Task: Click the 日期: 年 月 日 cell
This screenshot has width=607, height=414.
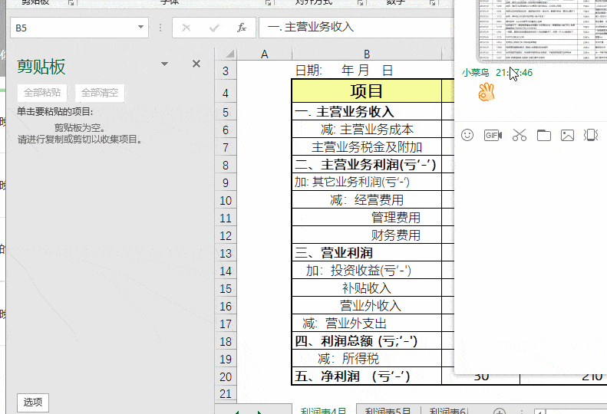Action: 367,71
